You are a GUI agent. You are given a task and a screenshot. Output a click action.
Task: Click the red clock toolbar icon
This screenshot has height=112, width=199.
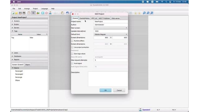click(x=47, y=13)
